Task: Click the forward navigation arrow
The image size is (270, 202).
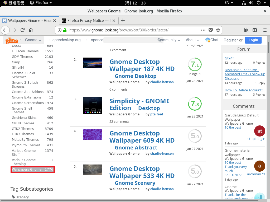Action: [x=14, y=30]
